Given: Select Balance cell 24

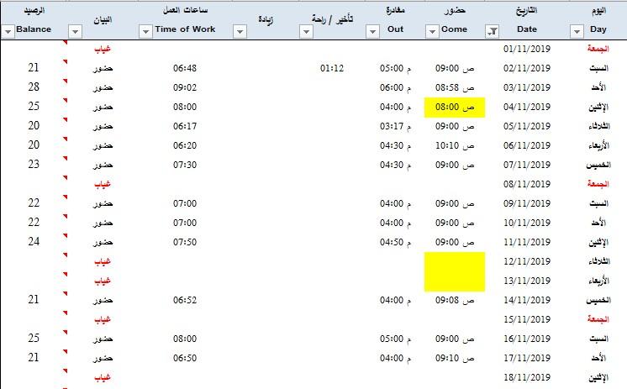Looking at the screenshot, I should [34, 241].
